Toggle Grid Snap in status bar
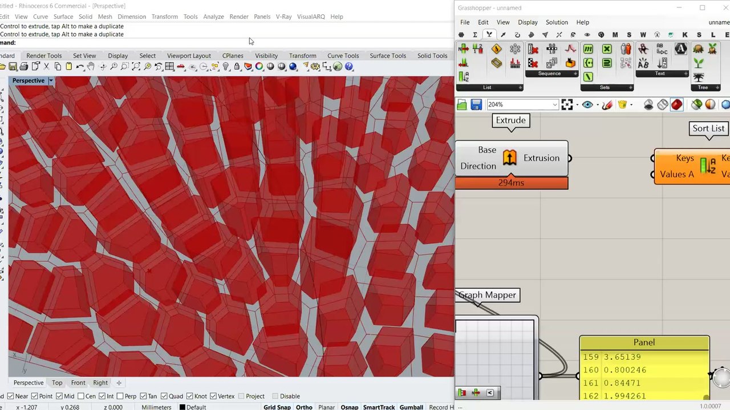The image size is (730, 410). [277, 407]
